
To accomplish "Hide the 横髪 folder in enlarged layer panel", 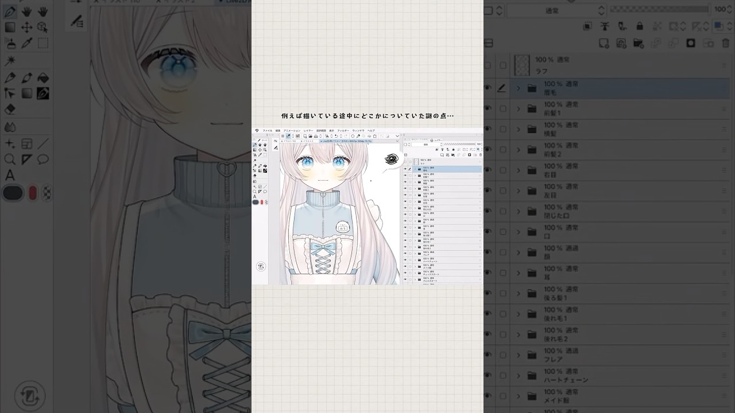I will [x=488, y=129].
